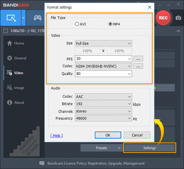Open the Channels stereo dropdown
The image size is (184, 169).
pos(103,111)
